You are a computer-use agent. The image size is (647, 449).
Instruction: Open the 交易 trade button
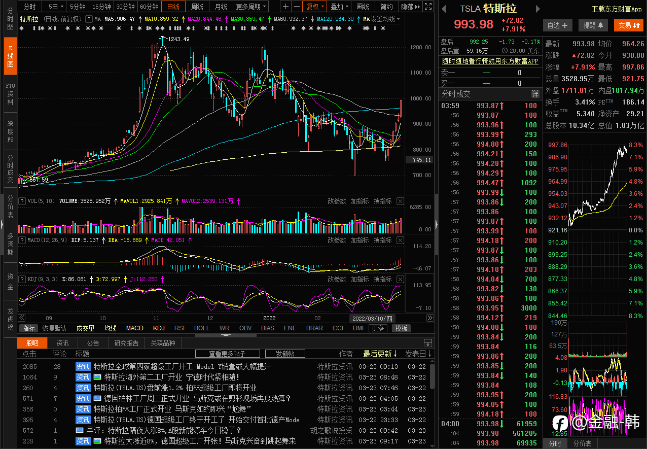pos(628,25)
